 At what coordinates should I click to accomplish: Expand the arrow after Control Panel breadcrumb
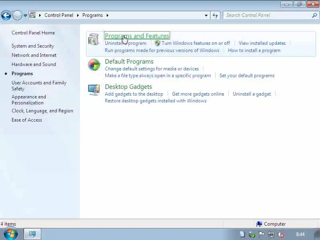click(78, 15)
